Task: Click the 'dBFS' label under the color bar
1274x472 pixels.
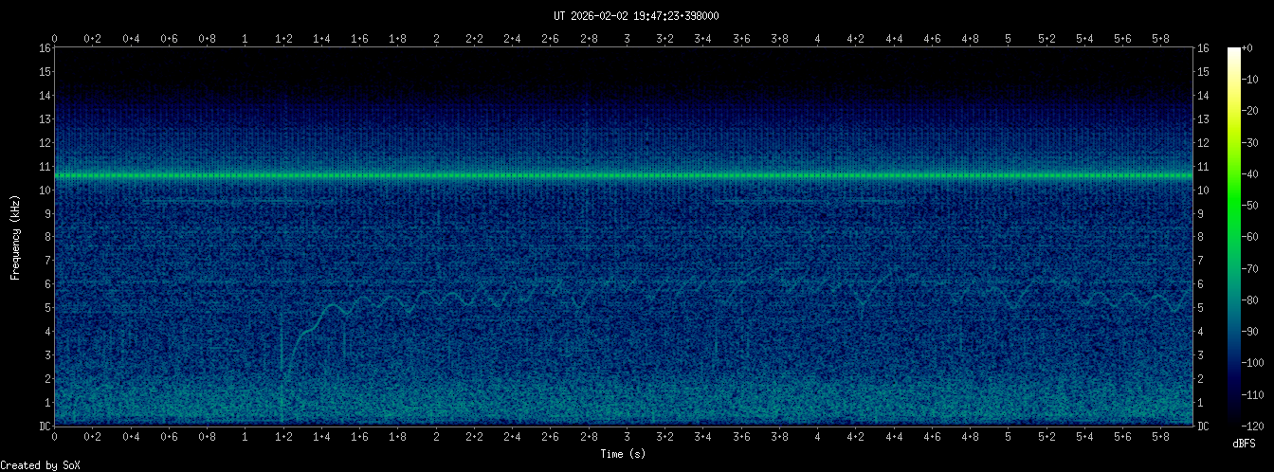Action: [1246, 444]
